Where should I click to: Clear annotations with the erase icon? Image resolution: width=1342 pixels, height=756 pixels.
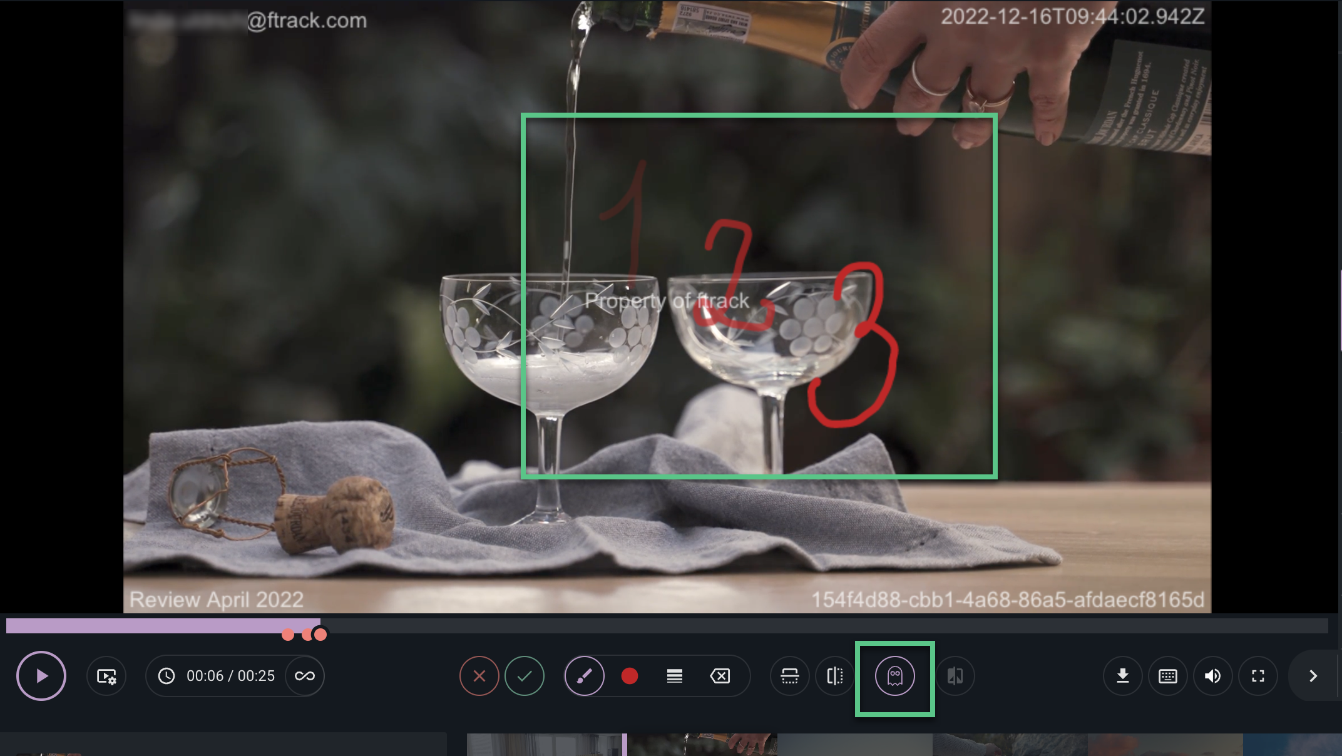(x=720, y=676)
